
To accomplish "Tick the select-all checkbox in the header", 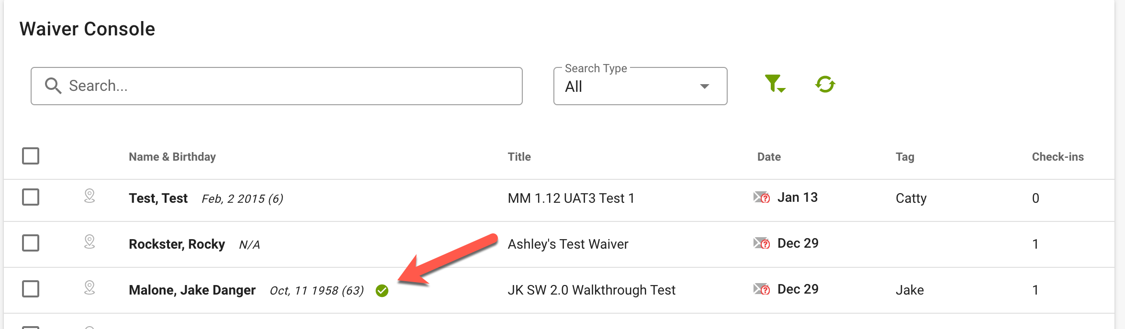I will [x=31, y=156].
